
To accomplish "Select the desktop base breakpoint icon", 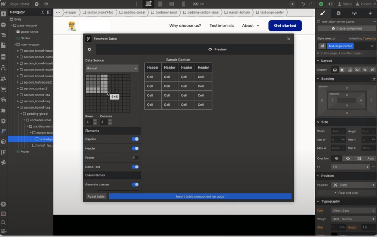I will [149, 3].
